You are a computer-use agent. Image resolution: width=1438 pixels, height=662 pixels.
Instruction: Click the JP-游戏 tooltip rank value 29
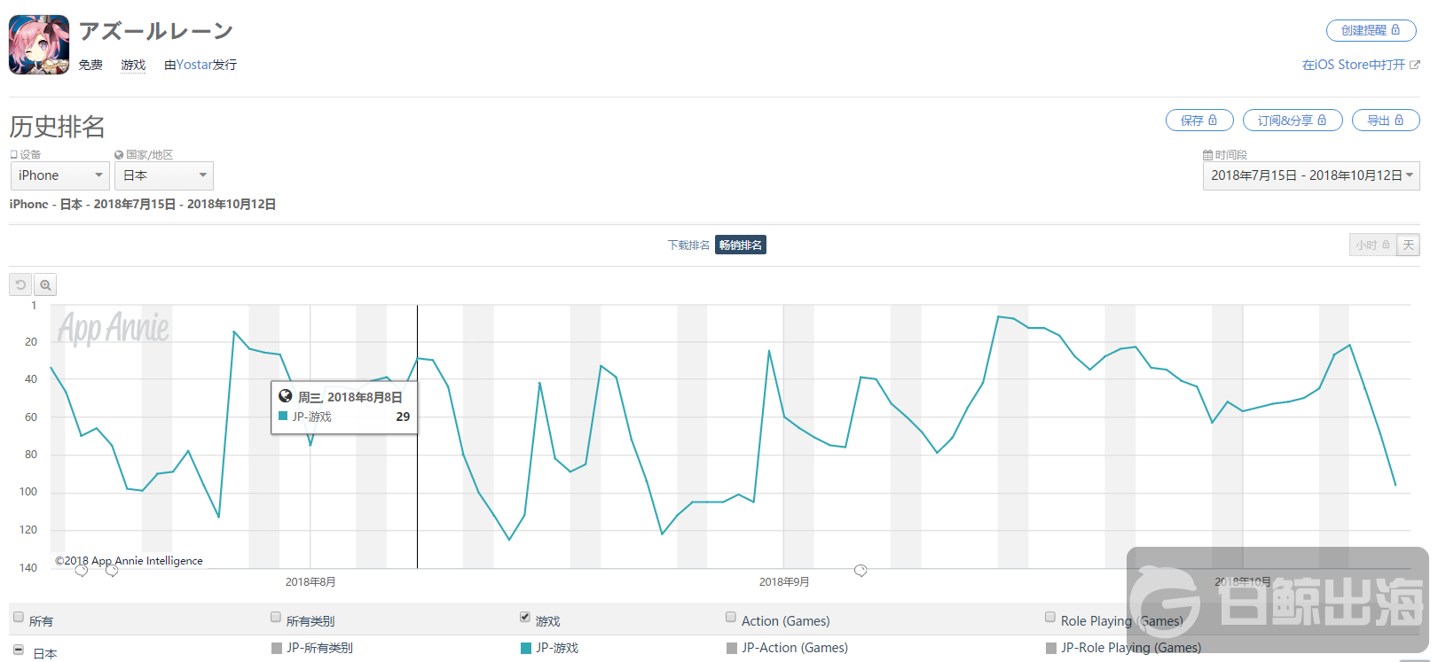(x=403, y=417)
